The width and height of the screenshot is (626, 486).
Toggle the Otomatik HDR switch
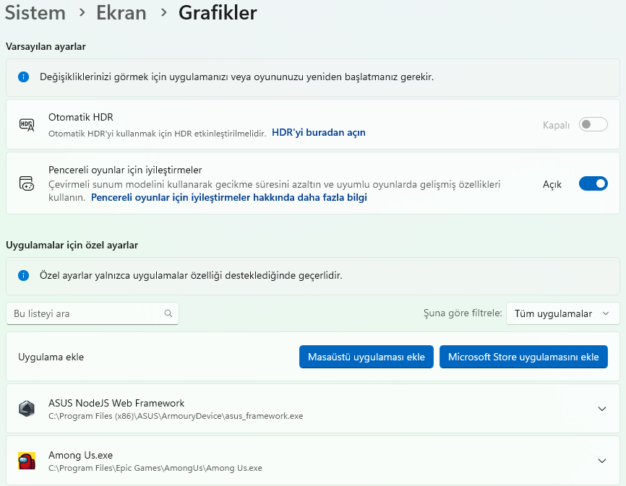click(x=593, y=125)
